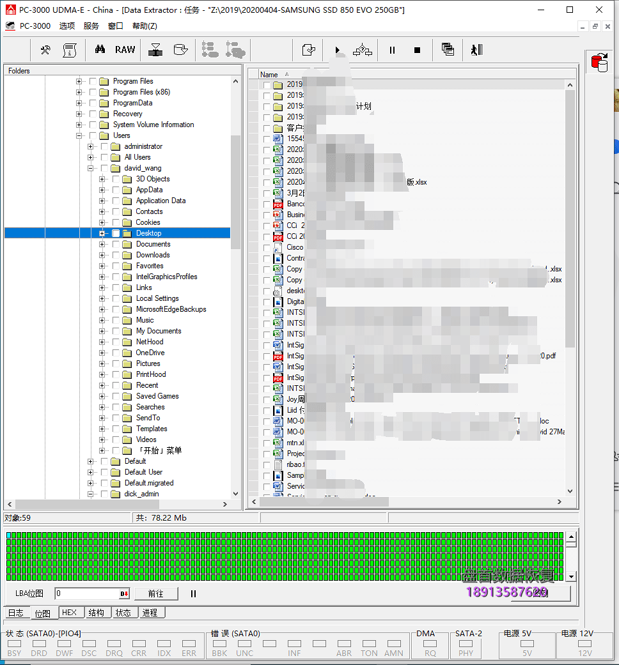Switch to the HEX tab
The image size is (619, 665).
pyautogui.click(x=69, y=613)
